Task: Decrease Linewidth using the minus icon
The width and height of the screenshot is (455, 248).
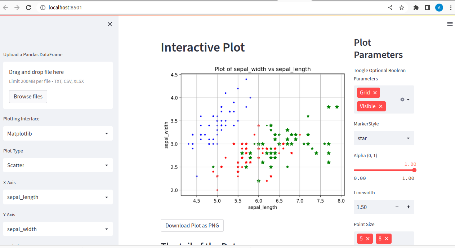Action: tap(397, 207)
